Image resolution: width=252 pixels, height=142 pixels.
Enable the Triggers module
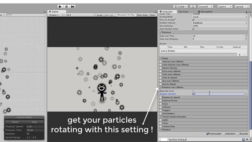[161, 110]
